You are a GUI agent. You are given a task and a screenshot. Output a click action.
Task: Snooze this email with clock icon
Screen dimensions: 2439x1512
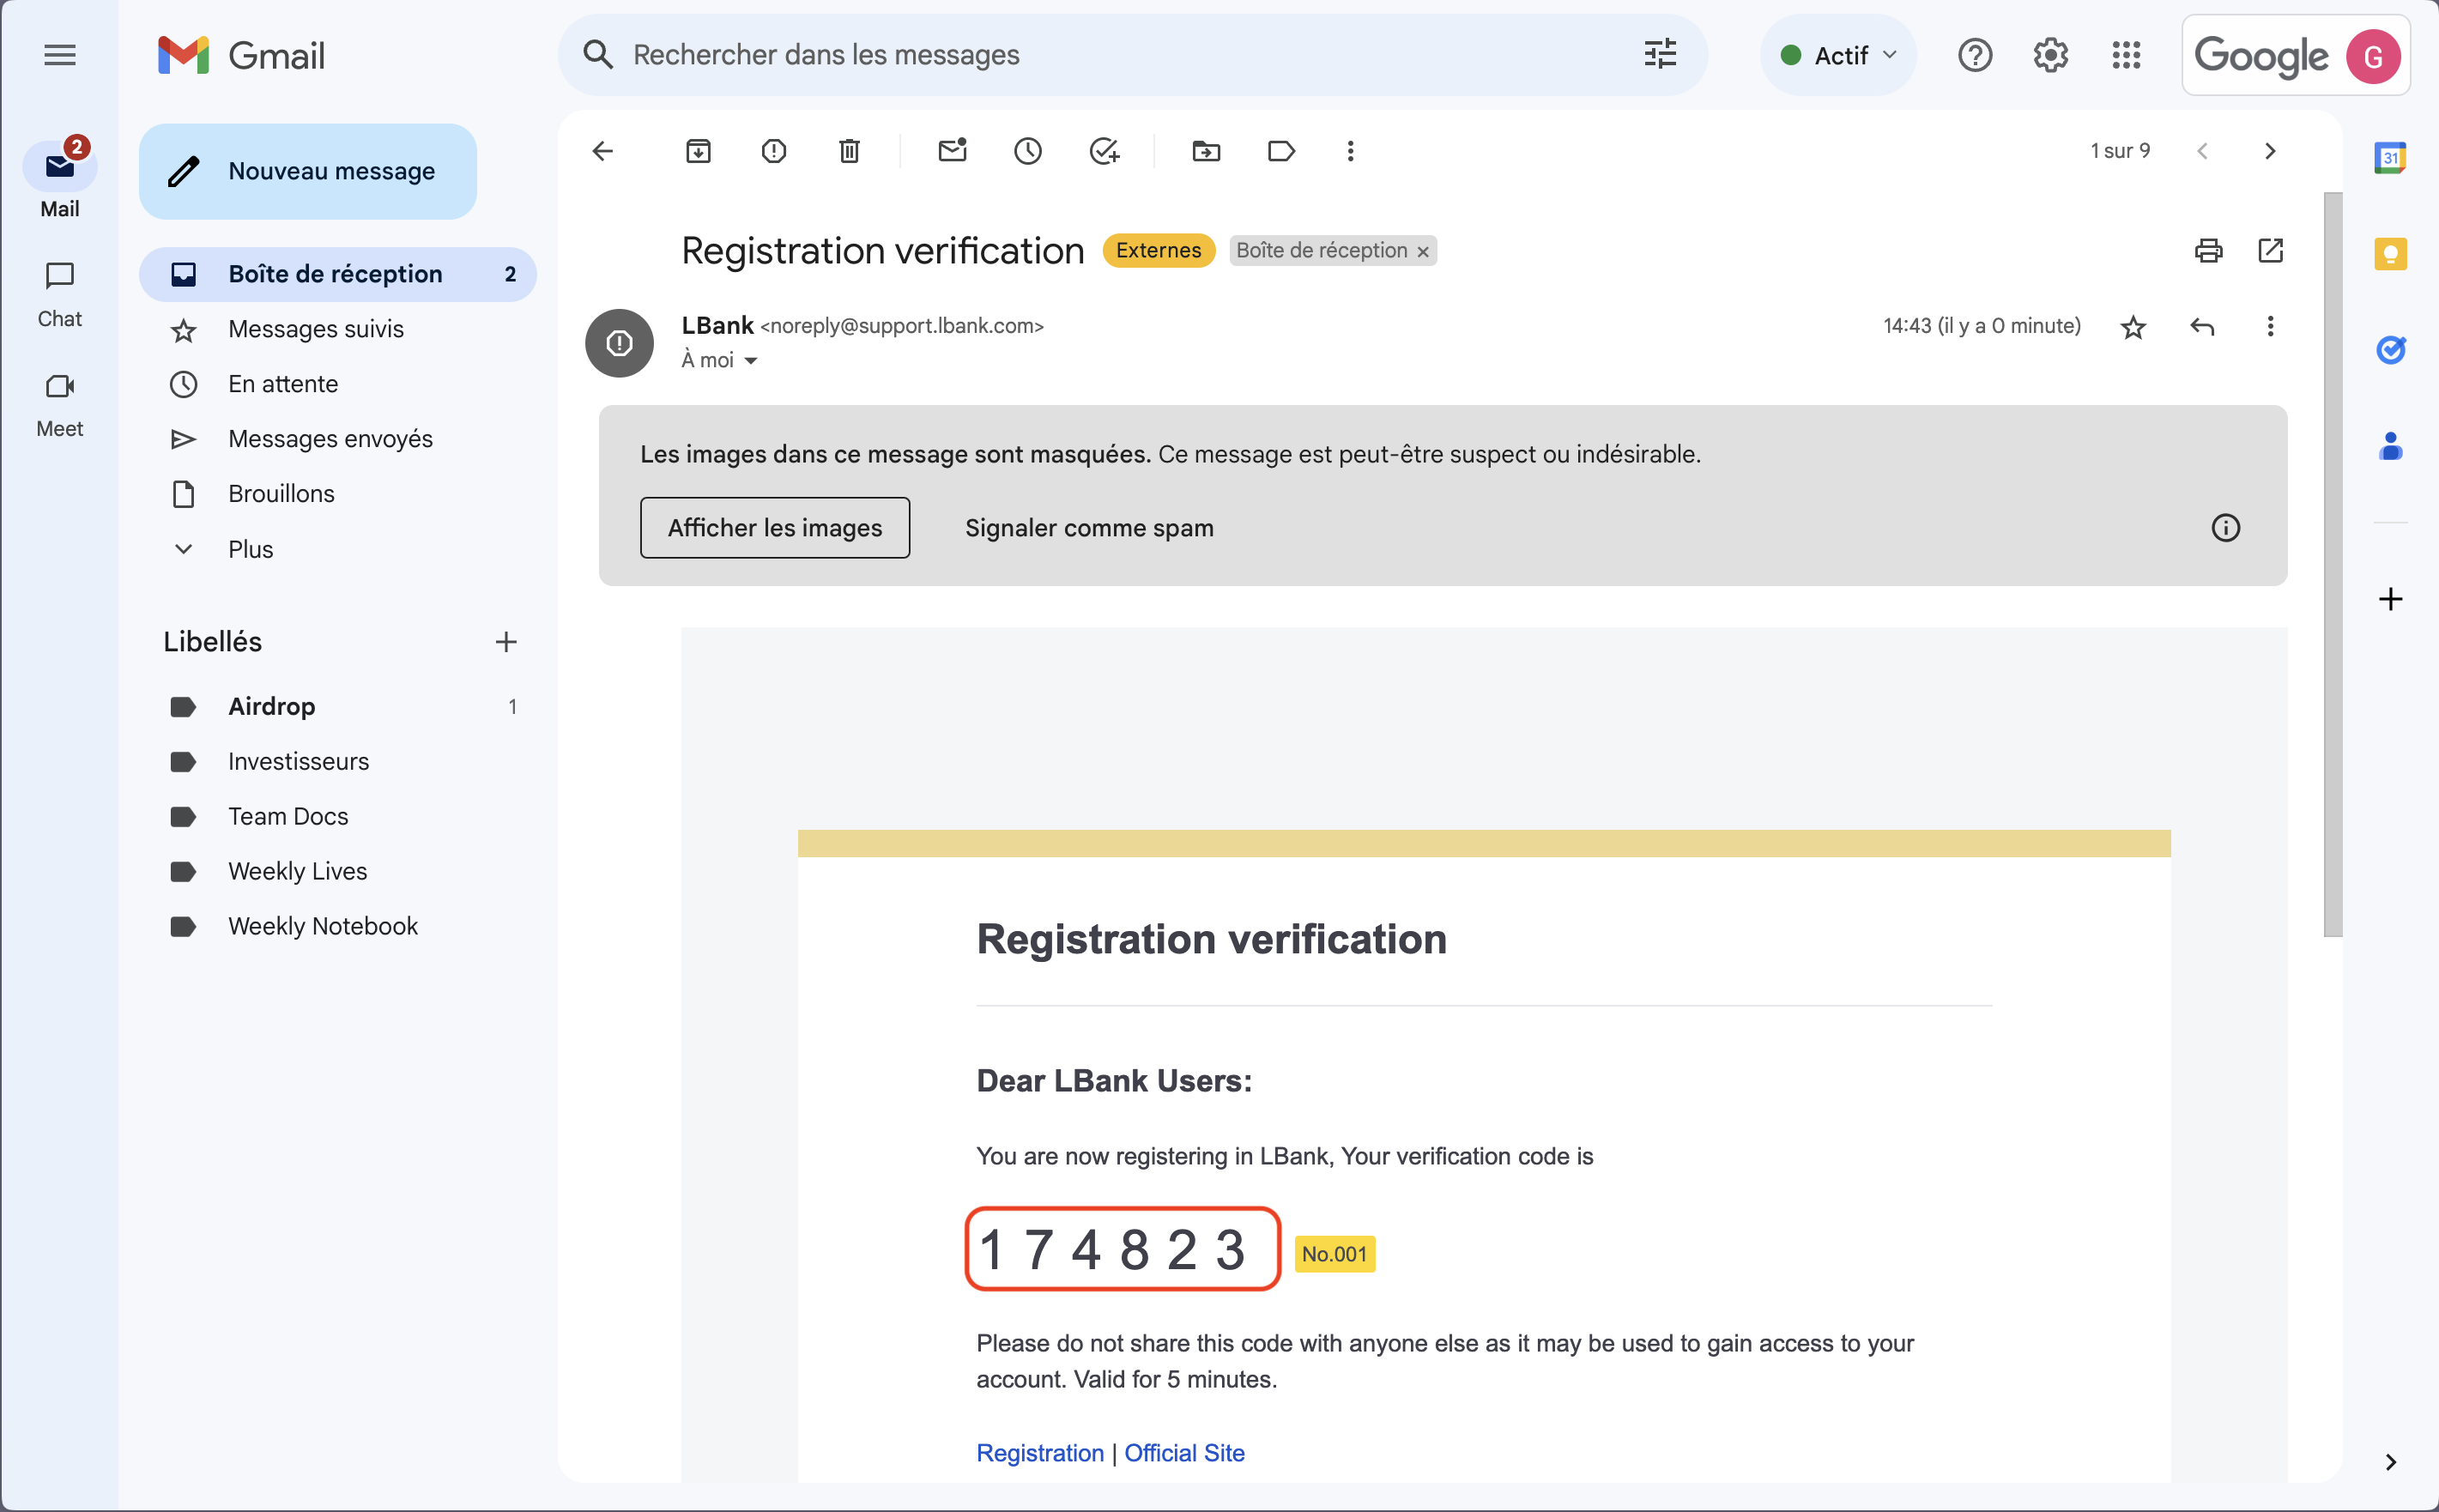coord(1028,151)
